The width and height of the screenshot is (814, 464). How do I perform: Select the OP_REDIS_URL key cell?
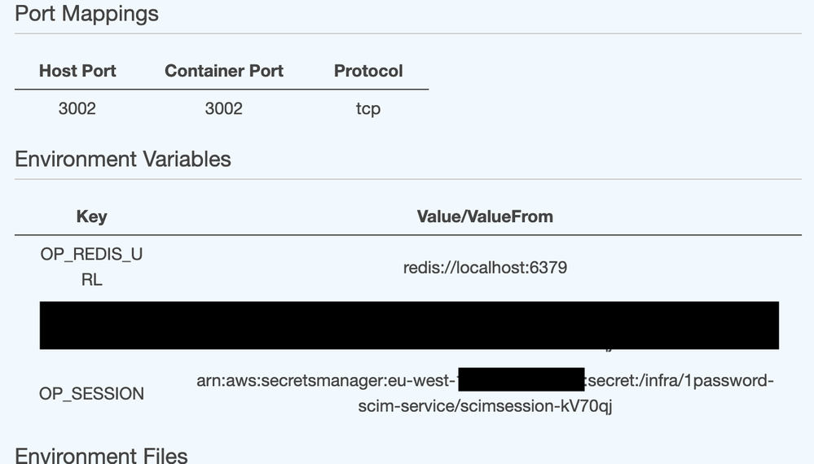click(91, 266)
